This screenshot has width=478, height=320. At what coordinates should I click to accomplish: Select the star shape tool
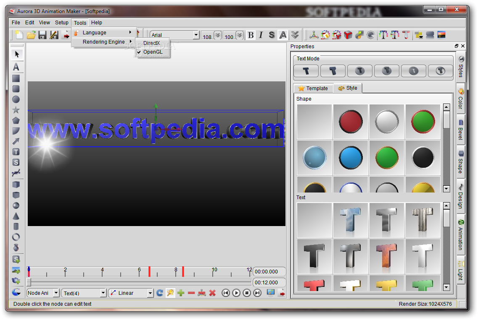16,110
